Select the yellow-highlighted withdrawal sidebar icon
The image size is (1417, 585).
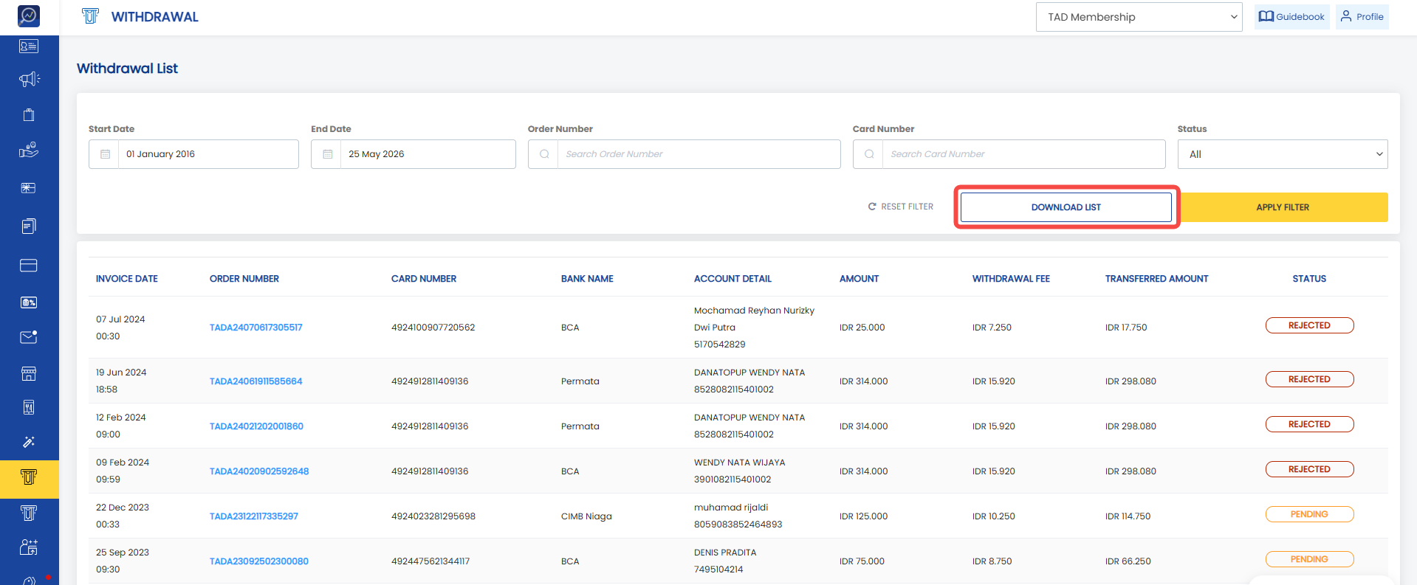tap(29, 477)
